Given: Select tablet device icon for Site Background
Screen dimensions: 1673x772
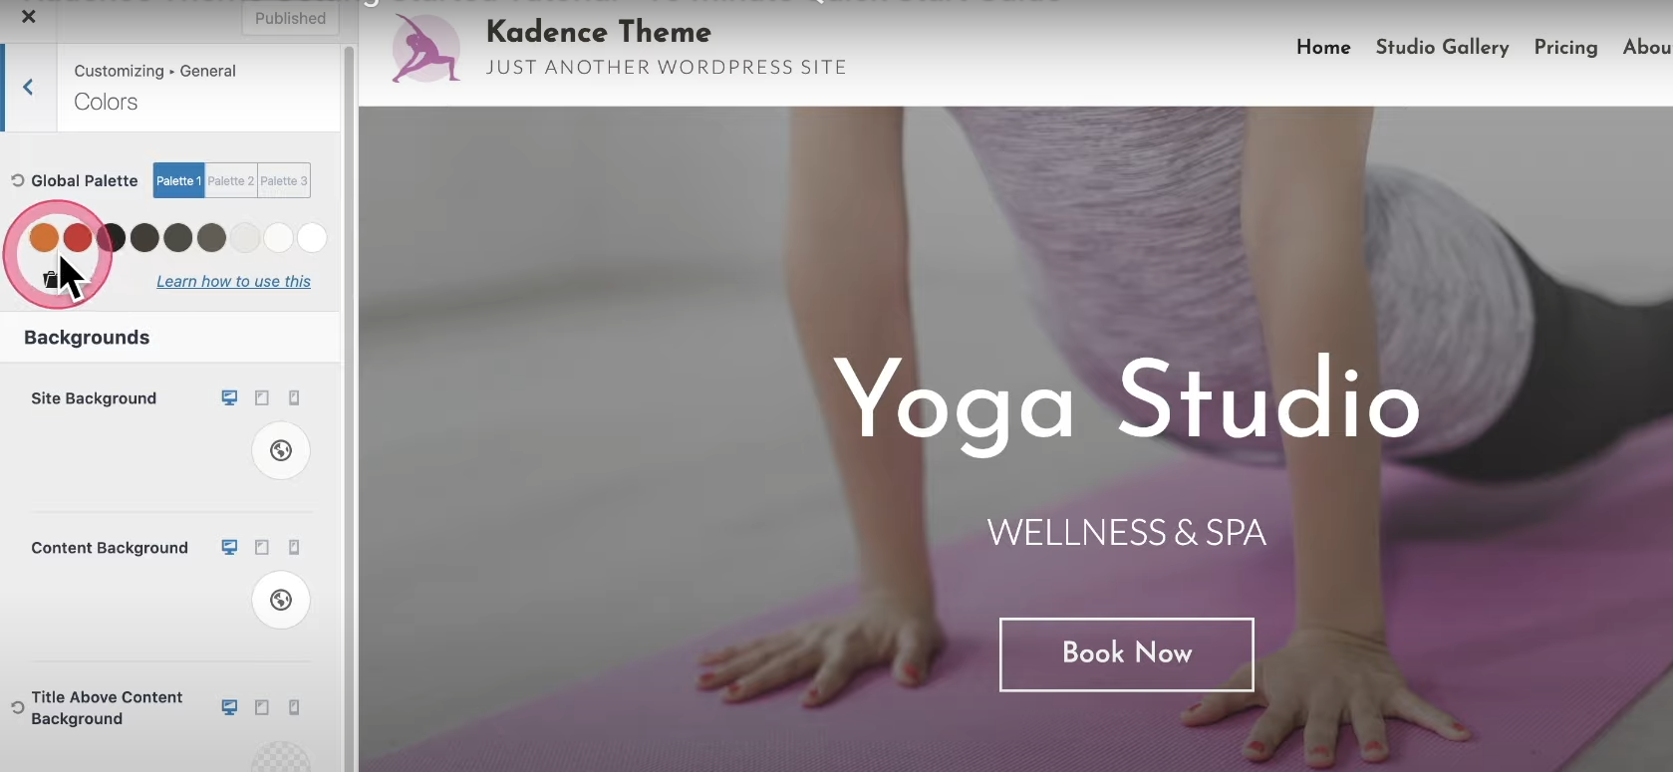Looking at the screenshot, I should (x=262, y=397).
